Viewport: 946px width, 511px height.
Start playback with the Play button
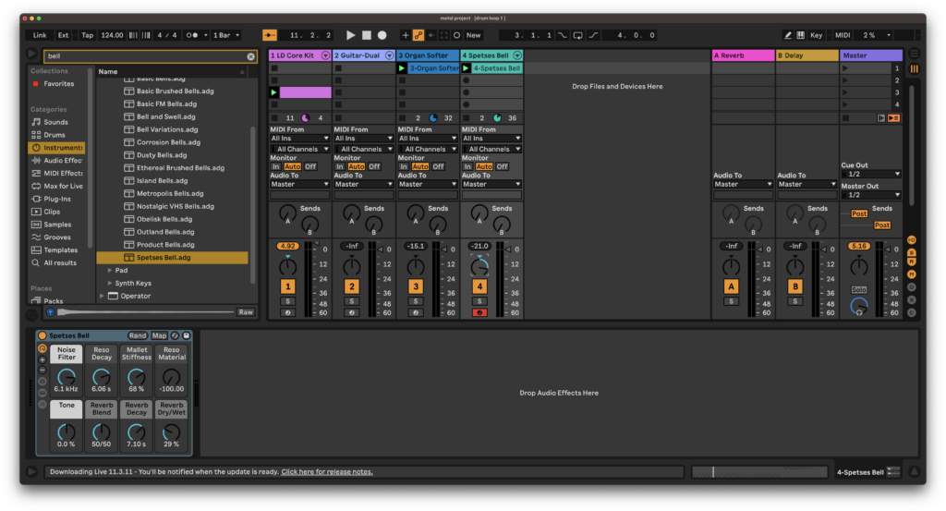(x=350, y=35)
